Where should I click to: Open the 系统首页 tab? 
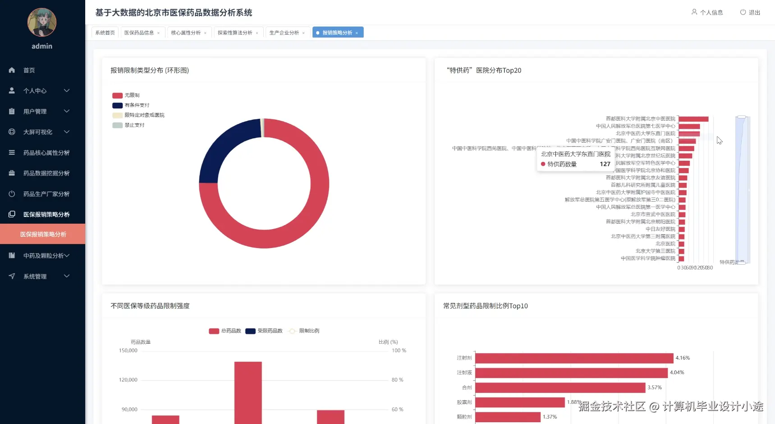(x=105, y=32)
